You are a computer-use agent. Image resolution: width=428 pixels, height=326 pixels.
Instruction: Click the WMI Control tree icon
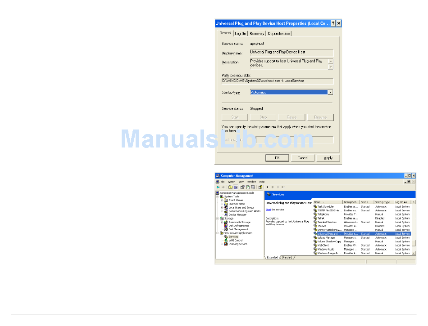226,241
